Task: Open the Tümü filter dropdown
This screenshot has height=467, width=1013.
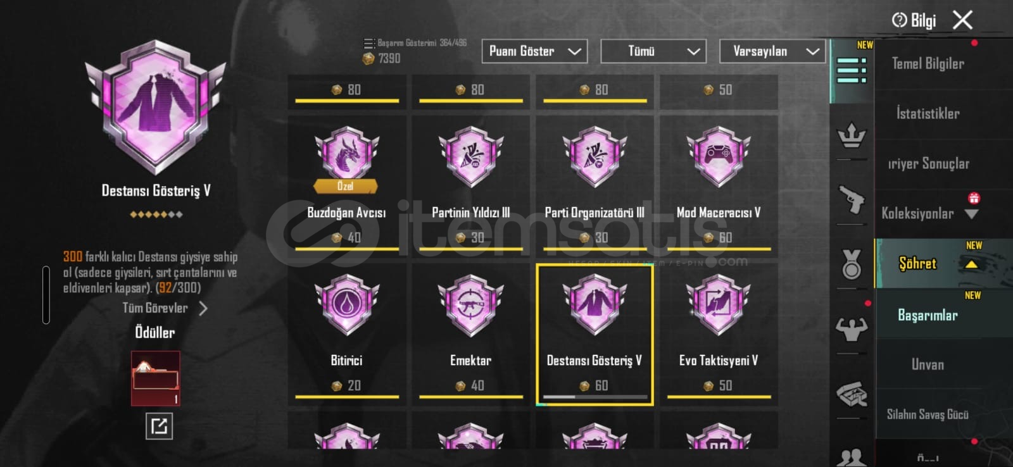Action: [x=653, y=51]
